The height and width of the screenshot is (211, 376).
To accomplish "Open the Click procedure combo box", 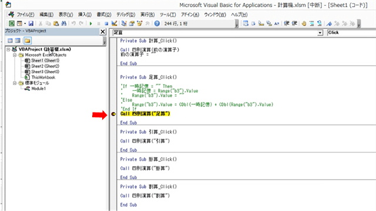I will point(351,33).
